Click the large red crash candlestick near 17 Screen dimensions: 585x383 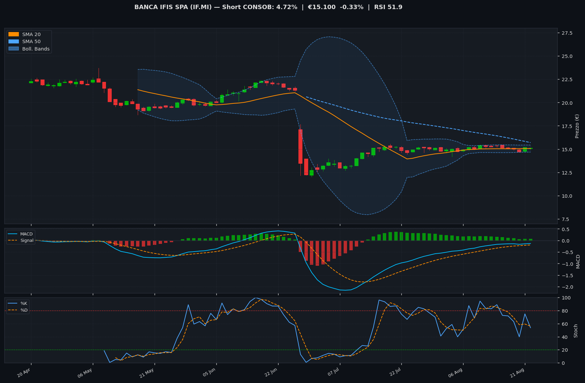[300, 147]
